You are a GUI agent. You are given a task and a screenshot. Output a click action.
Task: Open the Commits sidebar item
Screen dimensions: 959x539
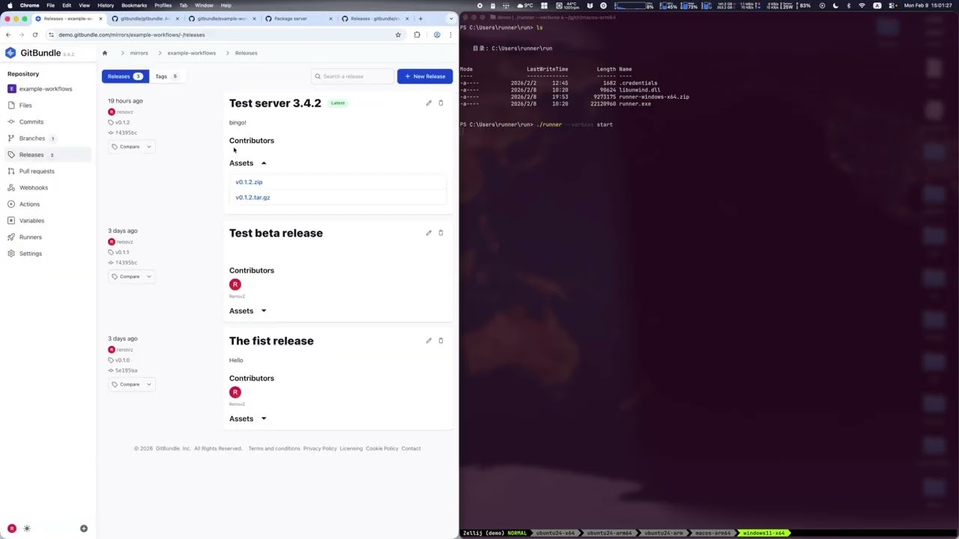pyautogui.click(x=31, y=122)
